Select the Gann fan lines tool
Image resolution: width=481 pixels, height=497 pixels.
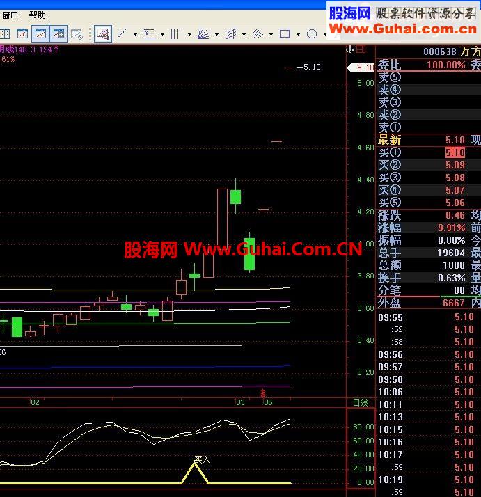203,33
